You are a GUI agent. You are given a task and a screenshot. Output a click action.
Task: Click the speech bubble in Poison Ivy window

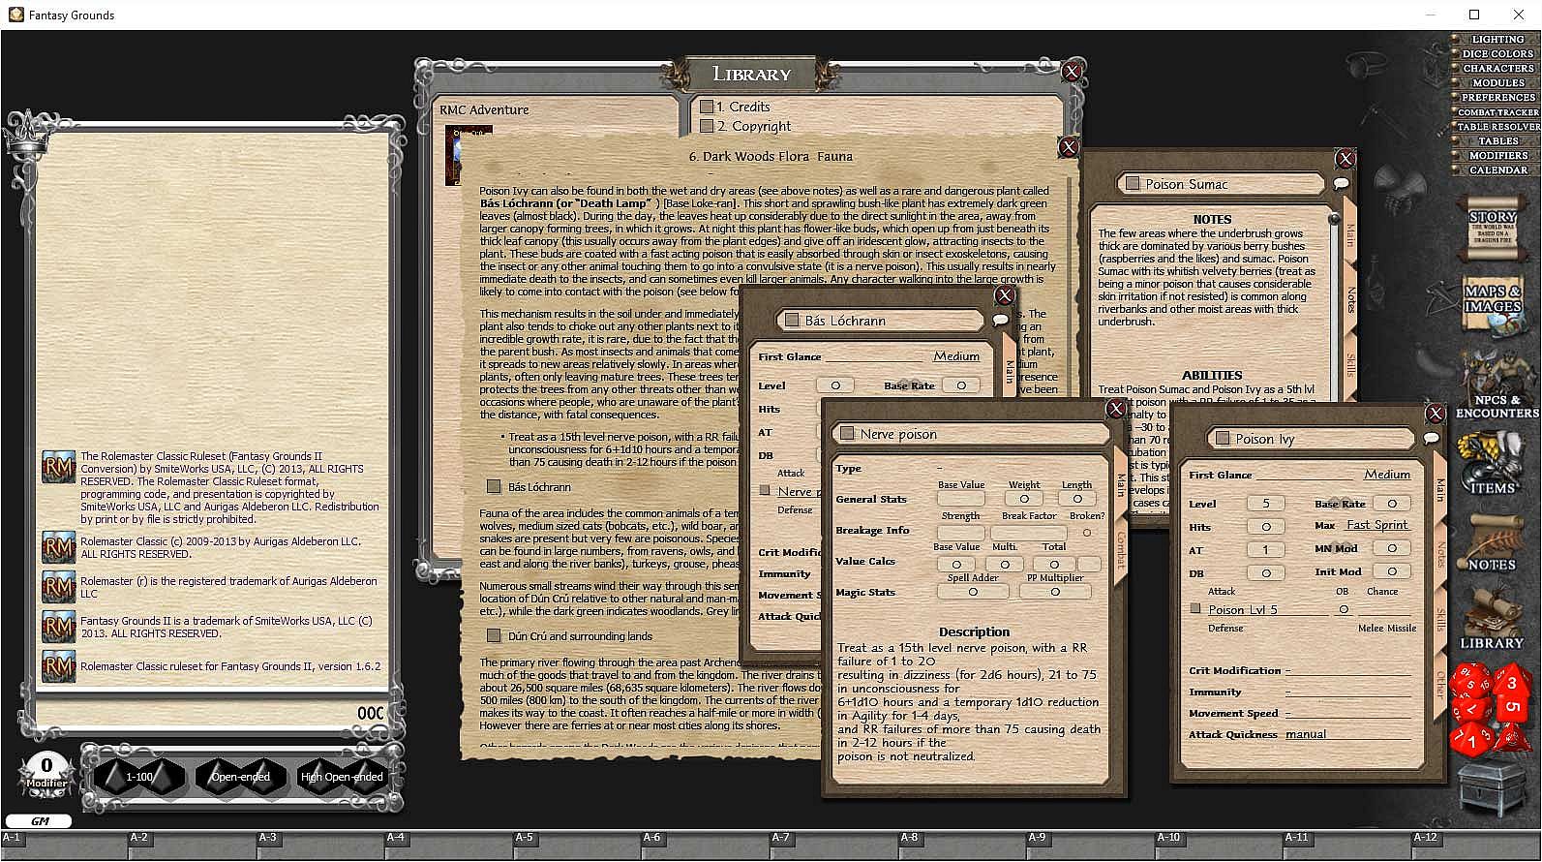pos(1431,439)
